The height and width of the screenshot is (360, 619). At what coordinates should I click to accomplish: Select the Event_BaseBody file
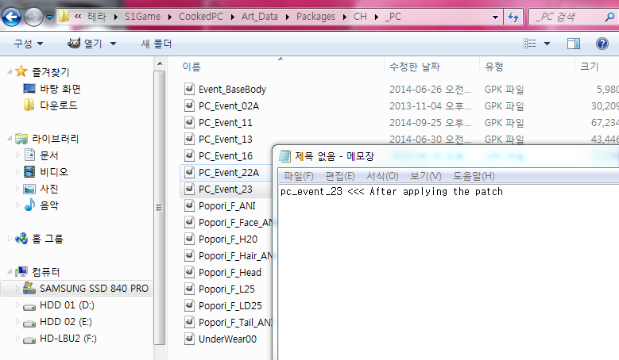tap(232, 89)
